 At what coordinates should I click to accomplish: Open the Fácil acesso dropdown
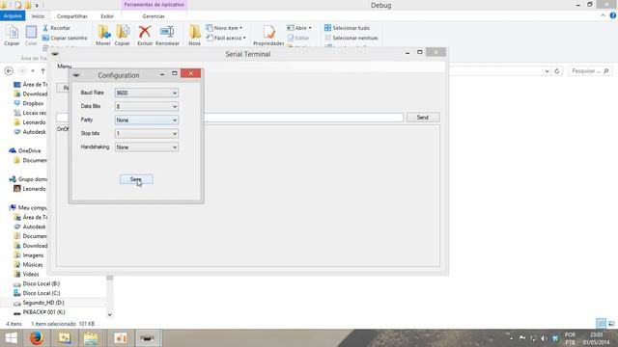[226, 38]
